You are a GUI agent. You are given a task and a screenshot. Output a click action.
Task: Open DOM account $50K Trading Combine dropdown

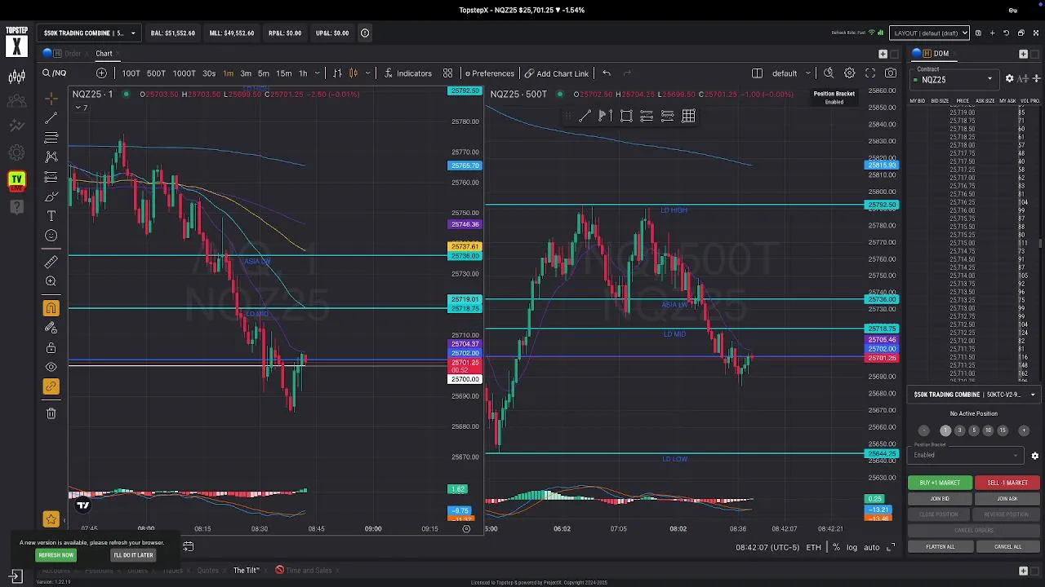[x=974, y=395]
